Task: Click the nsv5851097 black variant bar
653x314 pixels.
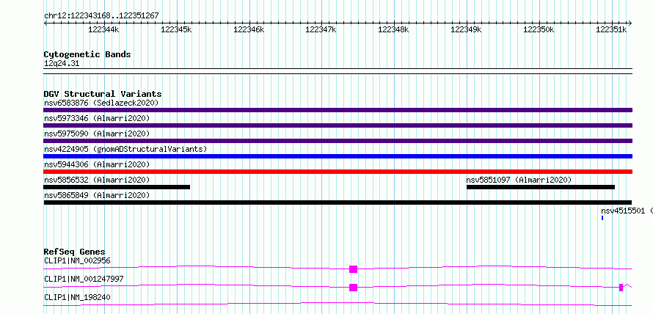Action: pyautogui.click(x=541, y=187)
